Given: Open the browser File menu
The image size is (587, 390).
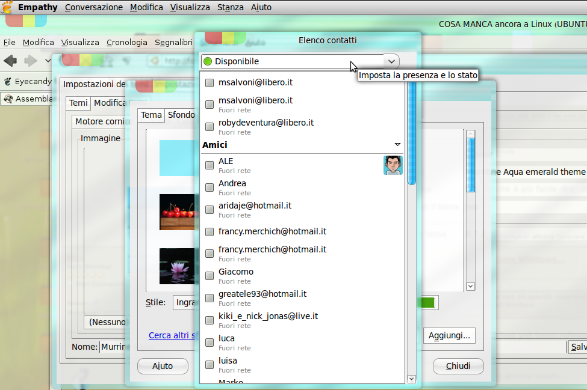Looking at the screenshot, I should coord(10,43).
